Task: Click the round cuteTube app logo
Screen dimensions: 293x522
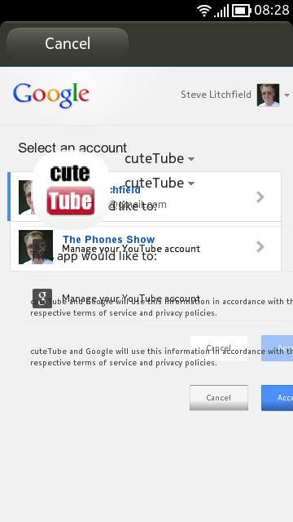Action: tap(71, 190)
